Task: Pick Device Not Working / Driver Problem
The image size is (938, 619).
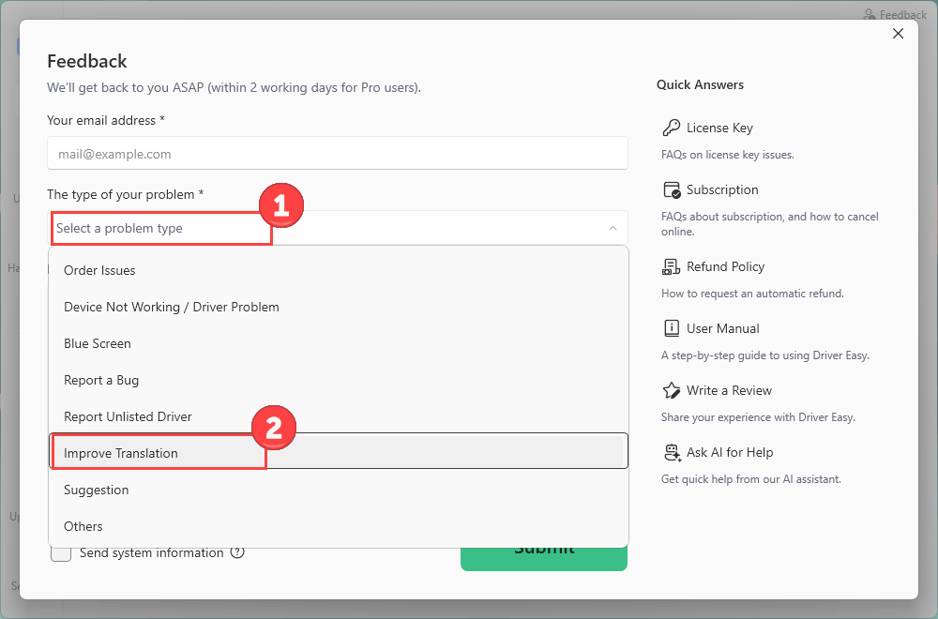Action: tap(171, 307)
